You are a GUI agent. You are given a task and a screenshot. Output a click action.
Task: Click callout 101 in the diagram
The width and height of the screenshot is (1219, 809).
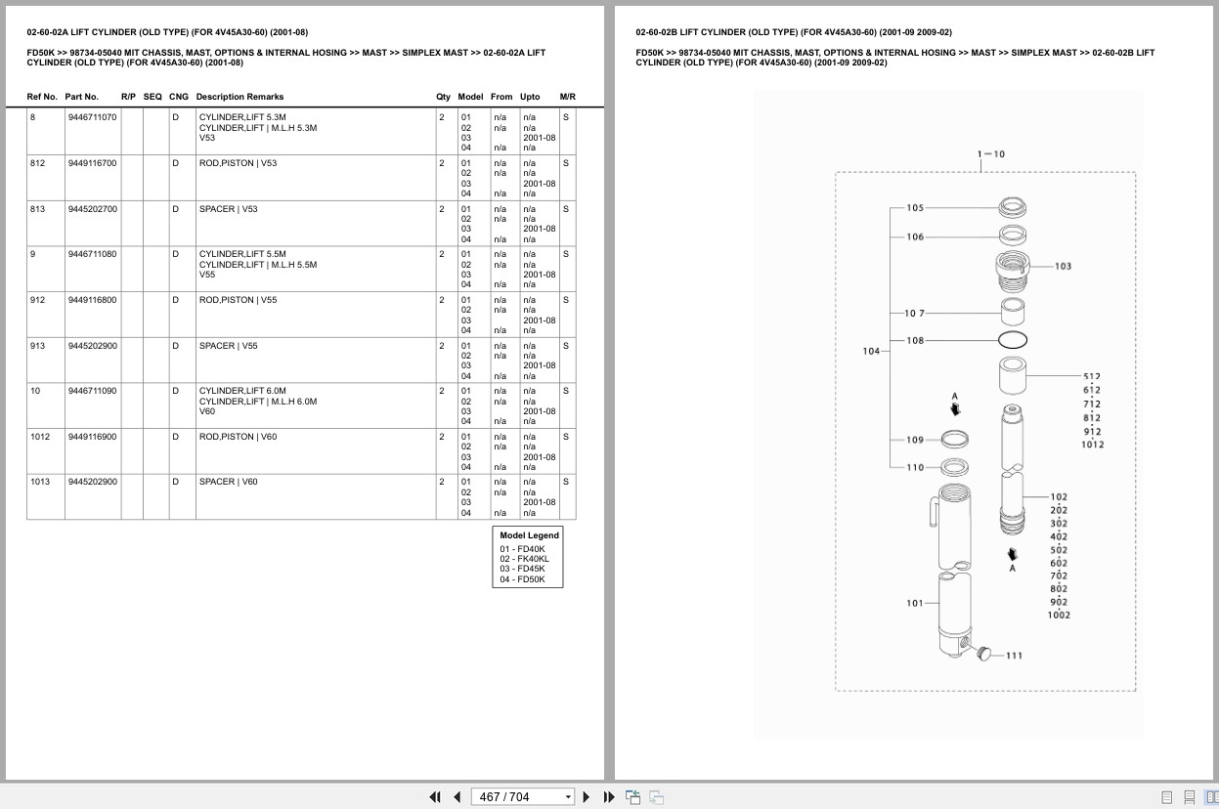[x=915, y=603]
